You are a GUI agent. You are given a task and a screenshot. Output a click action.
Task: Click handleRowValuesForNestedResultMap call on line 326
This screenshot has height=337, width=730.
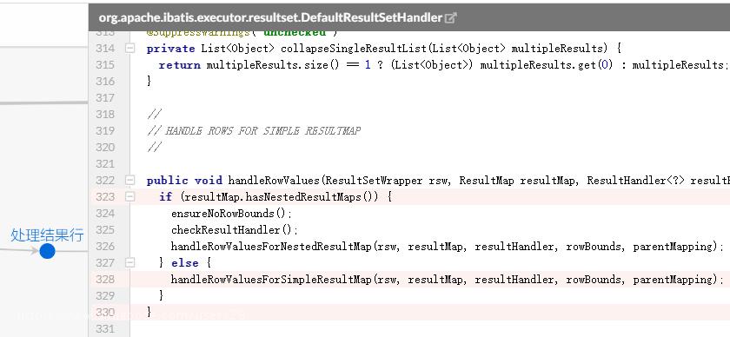(270, 246)
